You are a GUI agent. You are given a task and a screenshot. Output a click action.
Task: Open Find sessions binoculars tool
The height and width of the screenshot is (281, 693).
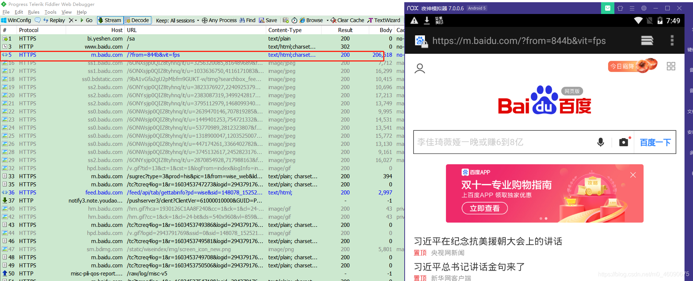click(x=247, y=20)
